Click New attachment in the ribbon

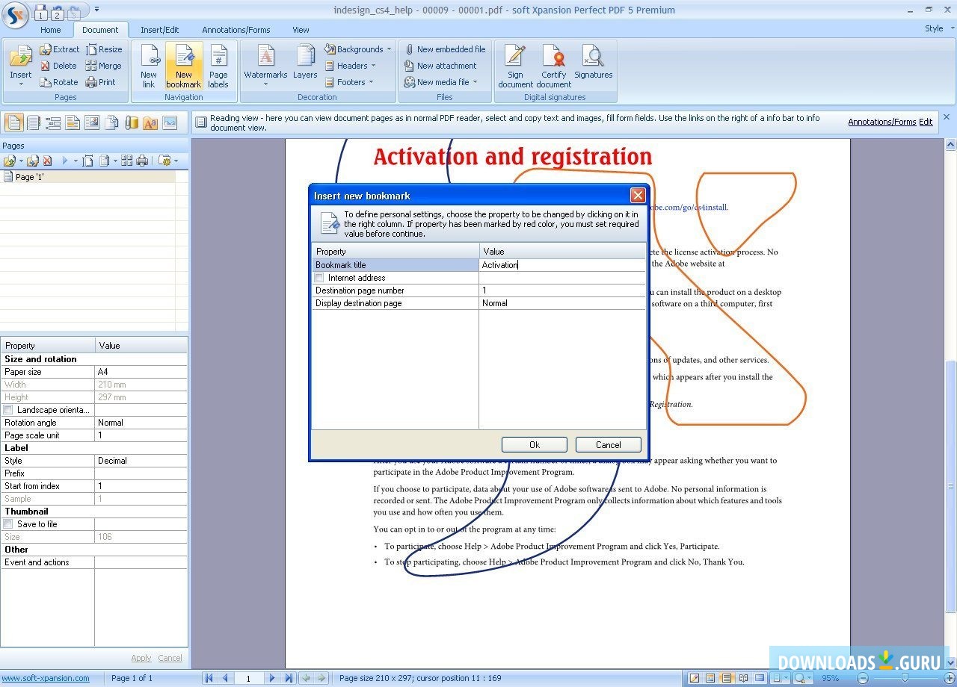(x=440, y=66)
